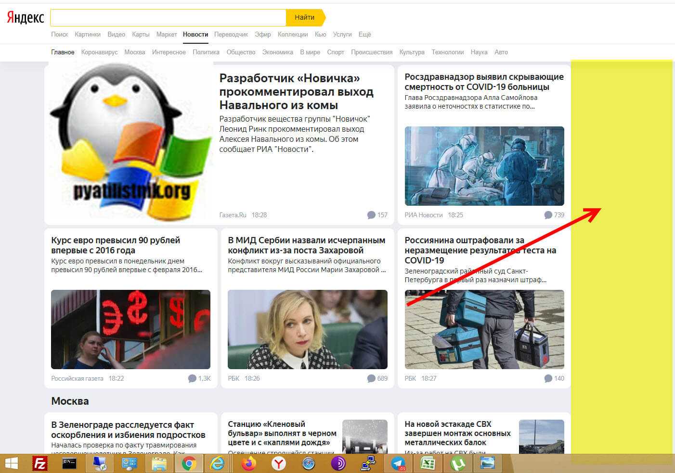
Task: Open Yandex Browser taskbar icon
Action: (x=279, y=463)
